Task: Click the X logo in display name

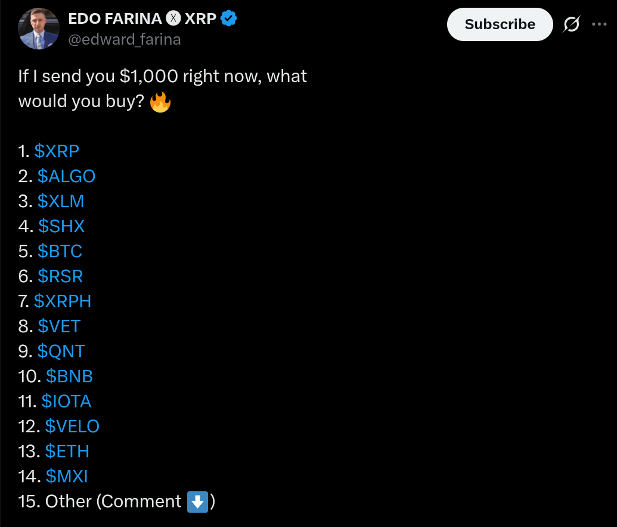Action: pos(173,18)
